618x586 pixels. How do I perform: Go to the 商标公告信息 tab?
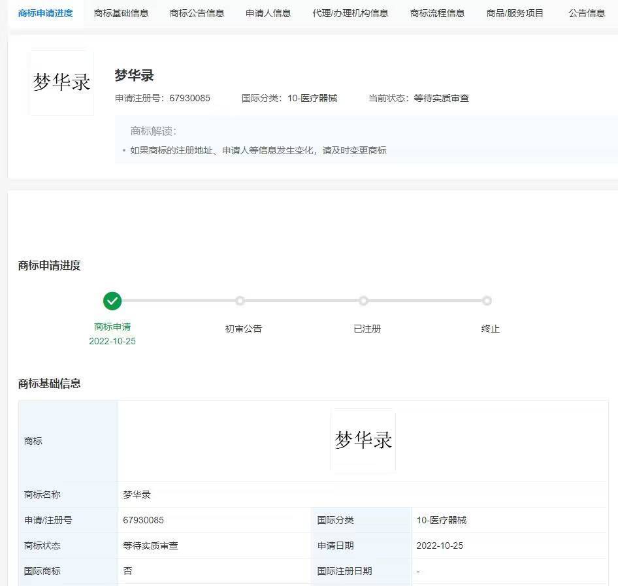[x=197, y=13]
